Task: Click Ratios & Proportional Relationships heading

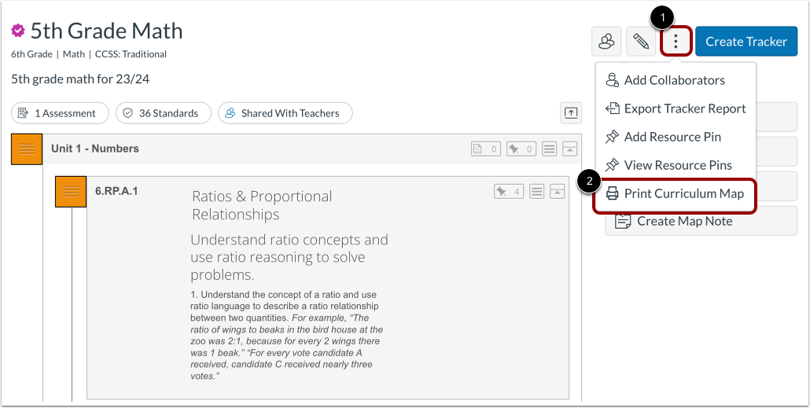Action: click(262, 205)
